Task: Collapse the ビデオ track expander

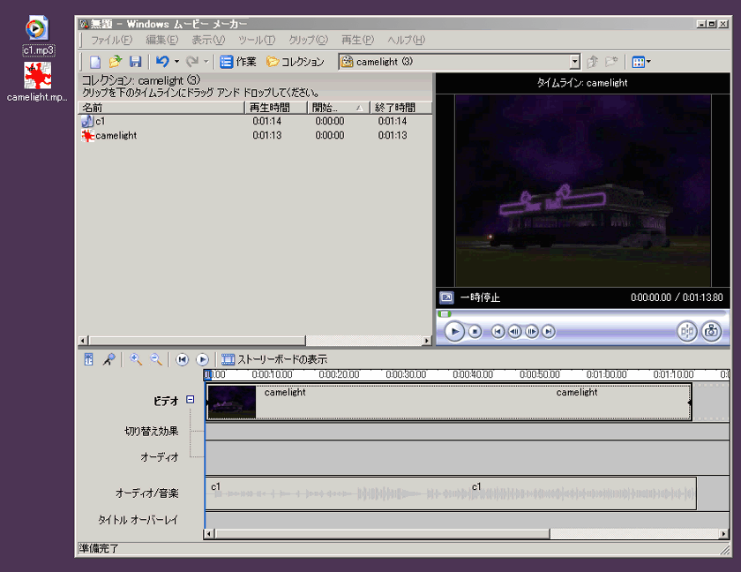Action: 191,400
